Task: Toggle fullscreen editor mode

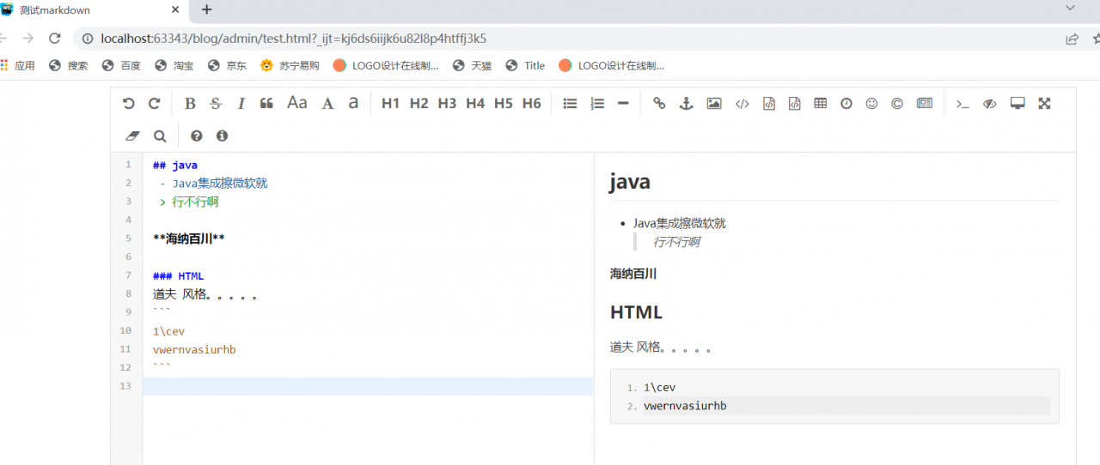Action: pyautogui.click(x=1045, y=104)
